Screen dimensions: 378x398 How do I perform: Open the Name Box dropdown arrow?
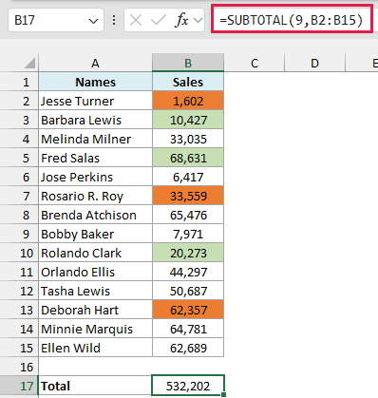[93, 21]
